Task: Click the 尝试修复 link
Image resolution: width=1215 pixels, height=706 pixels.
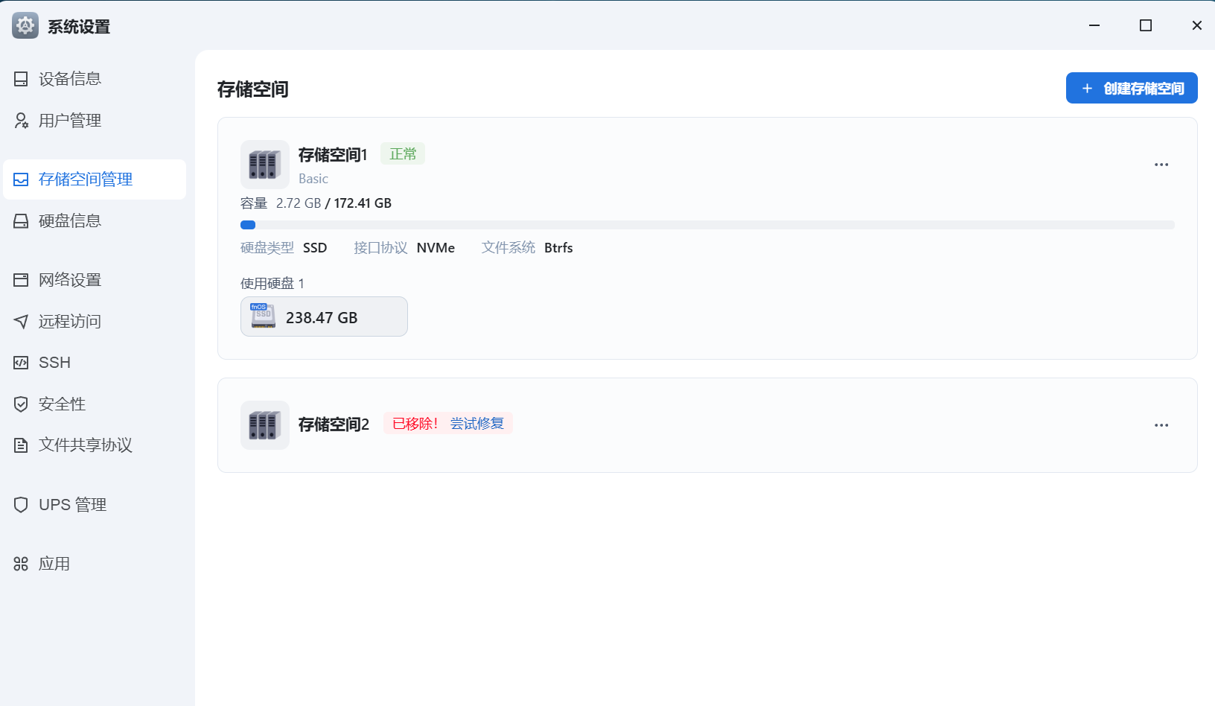Action: click(x=477, y=424)
